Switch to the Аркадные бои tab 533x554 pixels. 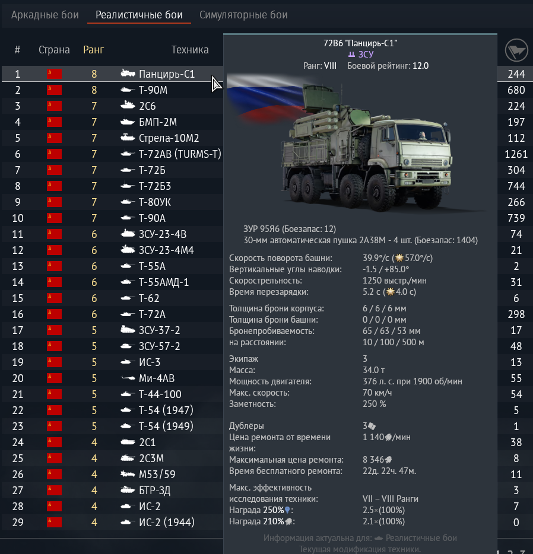(45, 15)
